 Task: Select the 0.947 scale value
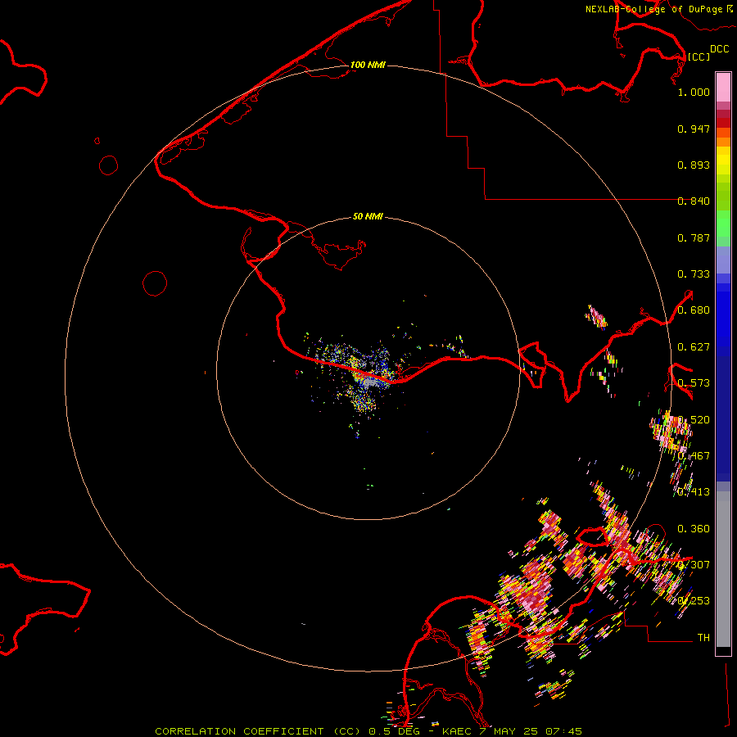pyautogui.click(x=694, y=129)
